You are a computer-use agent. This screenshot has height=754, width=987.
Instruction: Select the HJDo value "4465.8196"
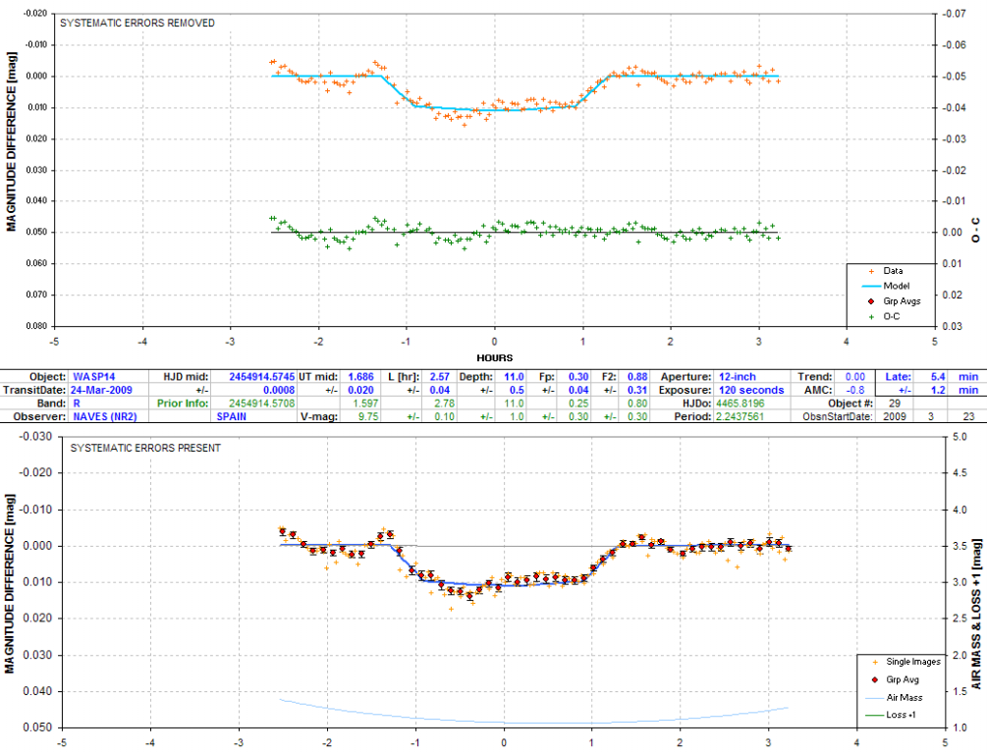[740, 403]
